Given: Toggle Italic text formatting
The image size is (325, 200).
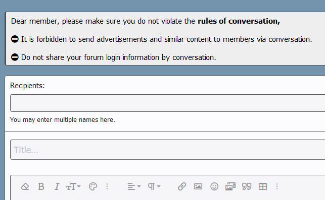Looking at the screenshot, I should click(57, 186).
